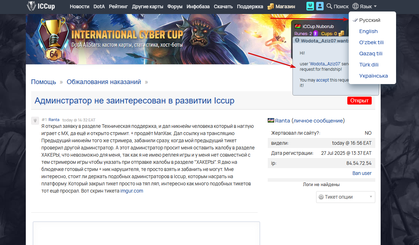Click the post timestamp today @ 14:32 EAT

79,120
